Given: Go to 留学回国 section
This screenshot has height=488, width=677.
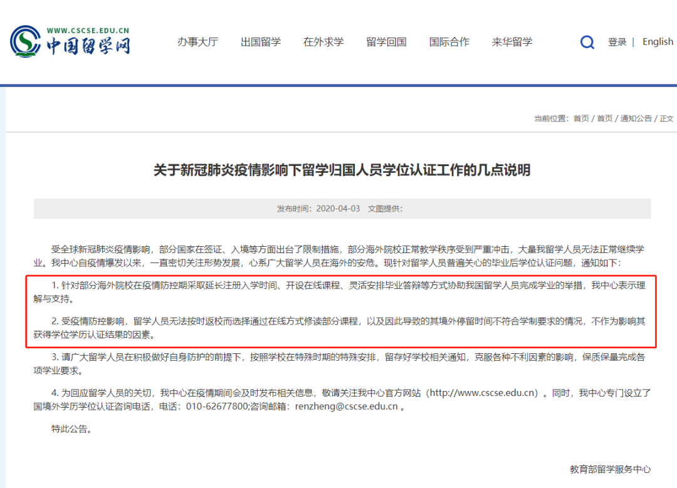Looking at the screenshot, I should click(x=386, y=42).
